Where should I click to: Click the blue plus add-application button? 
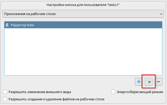coord(139,82)
